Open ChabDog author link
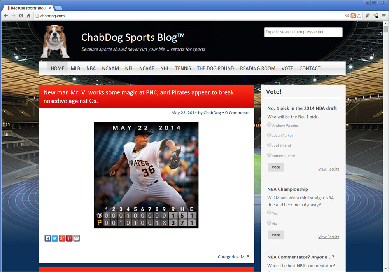This screenshot has height=272, width=389. (x=212, y=113)
